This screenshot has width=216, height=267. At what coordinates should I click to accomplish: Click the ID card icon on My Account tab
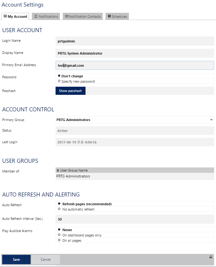point(5,16)
